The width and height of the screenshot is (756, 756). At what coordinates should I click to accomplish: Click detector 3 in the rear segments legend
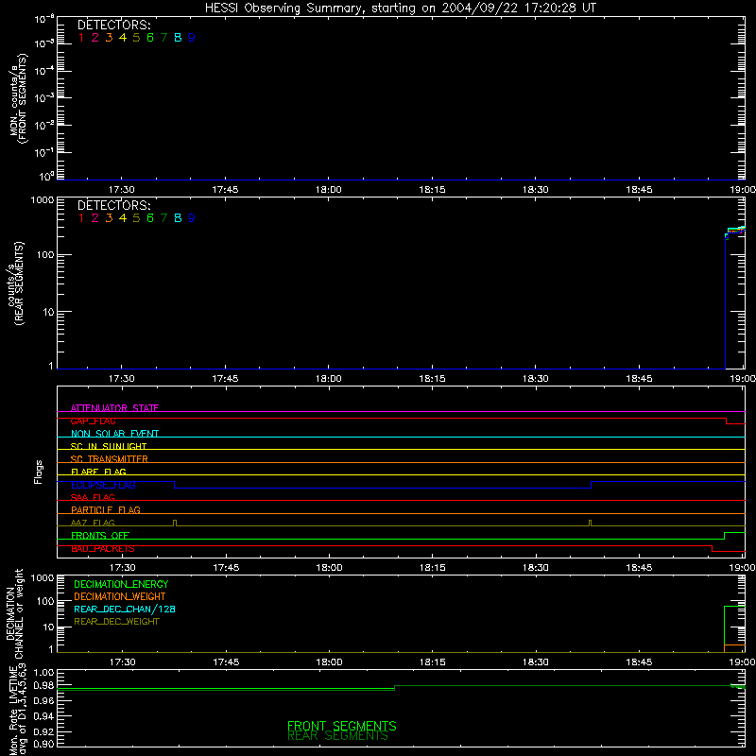(109, 218)
